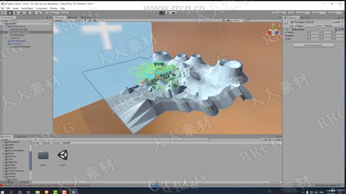Open the Assets menu

(x=16, y=8)
